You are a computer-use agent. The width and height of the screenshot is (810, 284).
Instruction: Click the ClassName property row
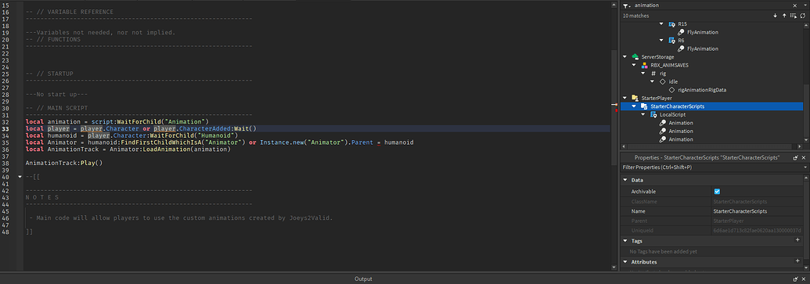[711, 201]
